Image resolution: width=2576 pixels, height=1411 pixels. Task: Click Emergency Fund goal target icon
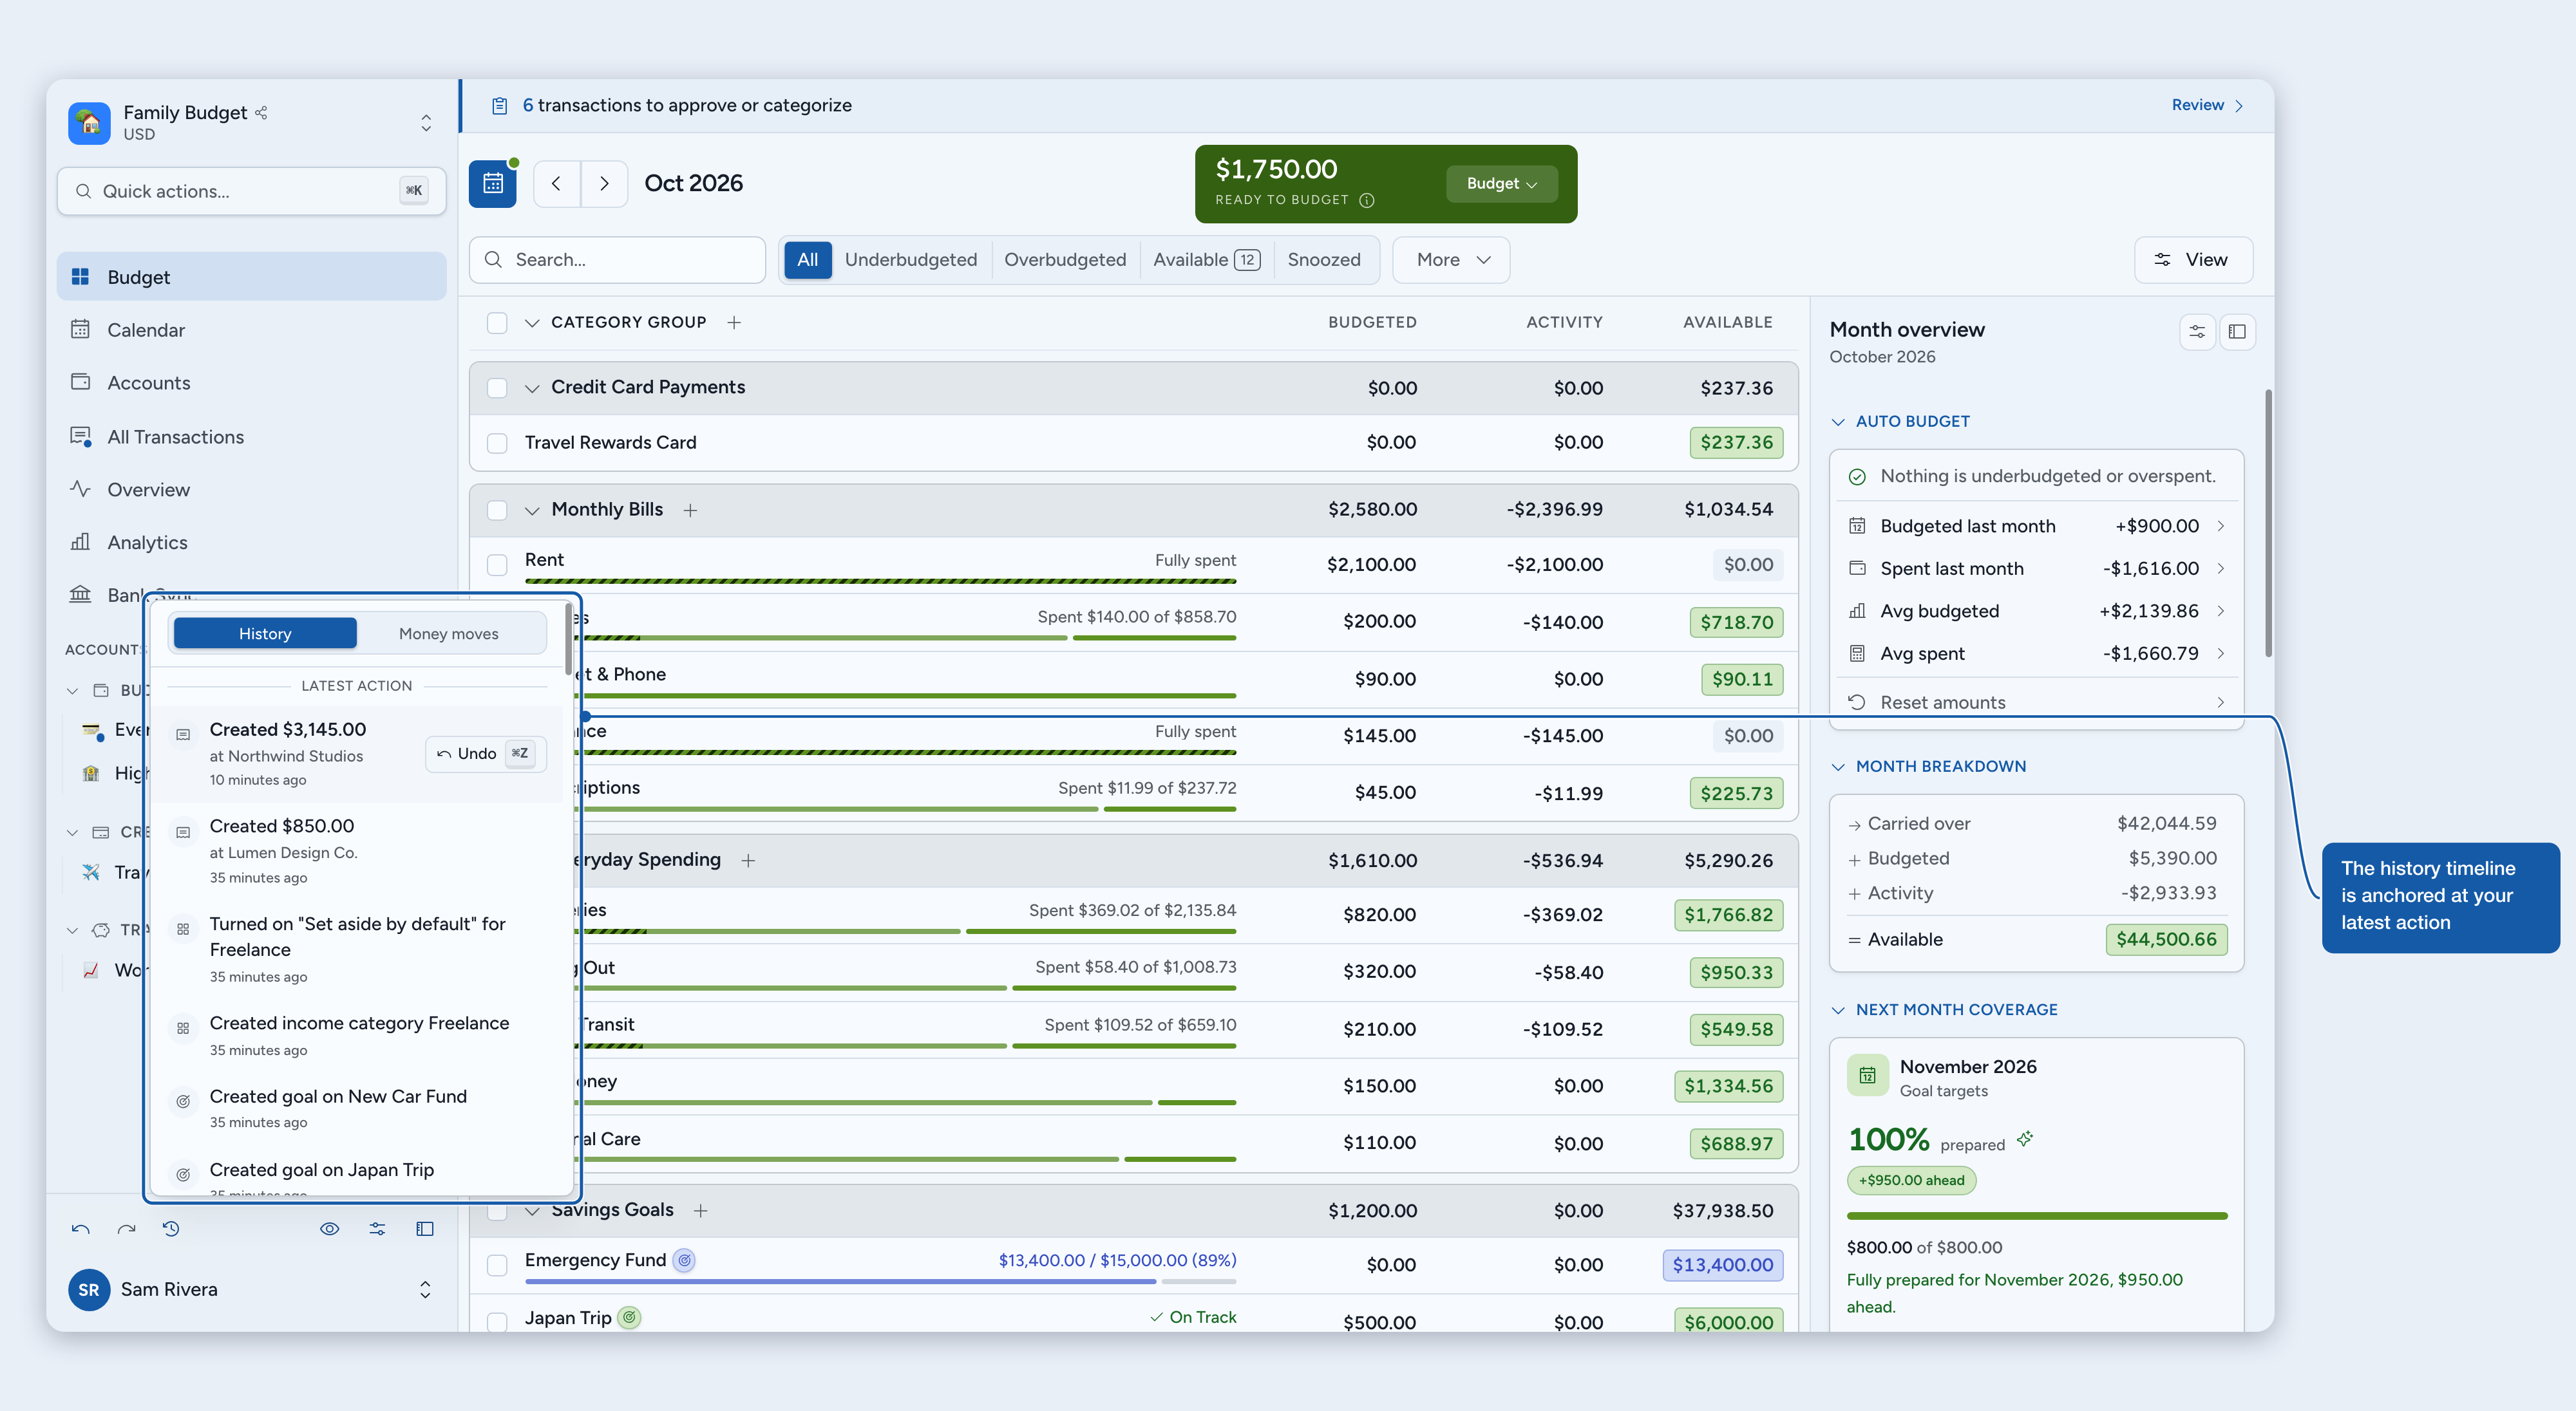[684, 1260]
